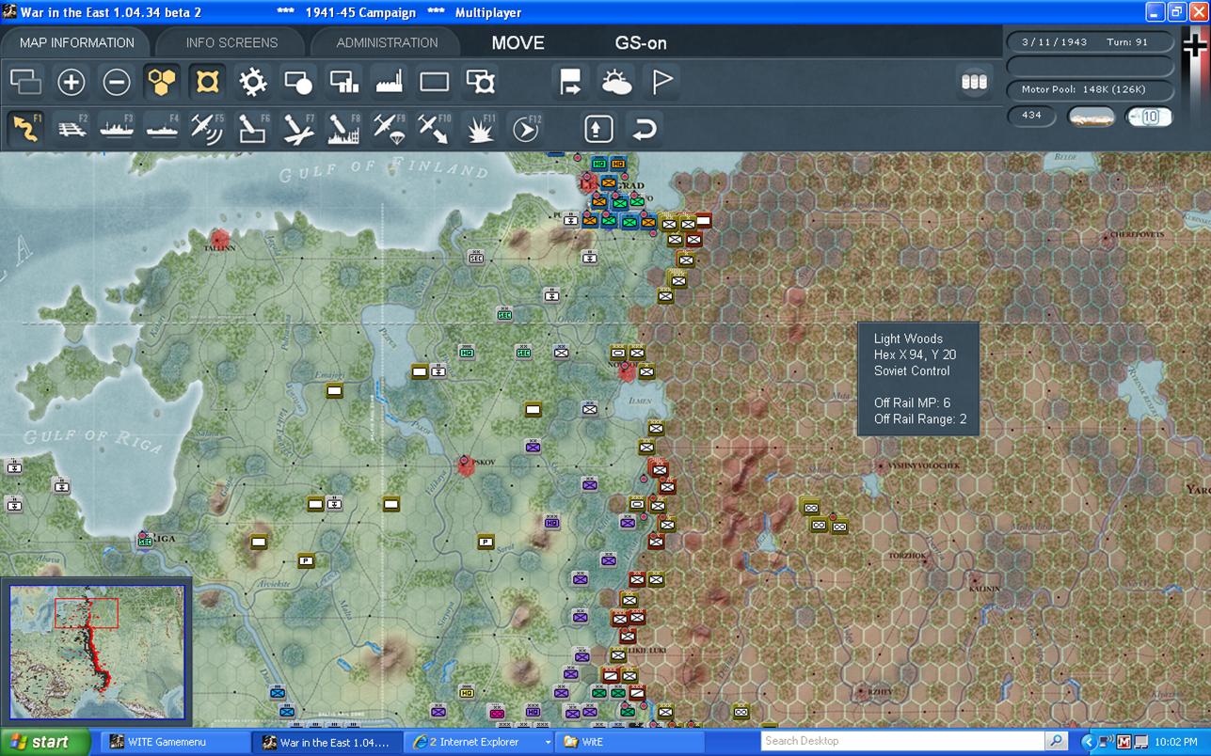Select the F3 ship mode icon
Image resolution: width=1211 pixels, height=756 pixels.
click(x=117, y=128)
